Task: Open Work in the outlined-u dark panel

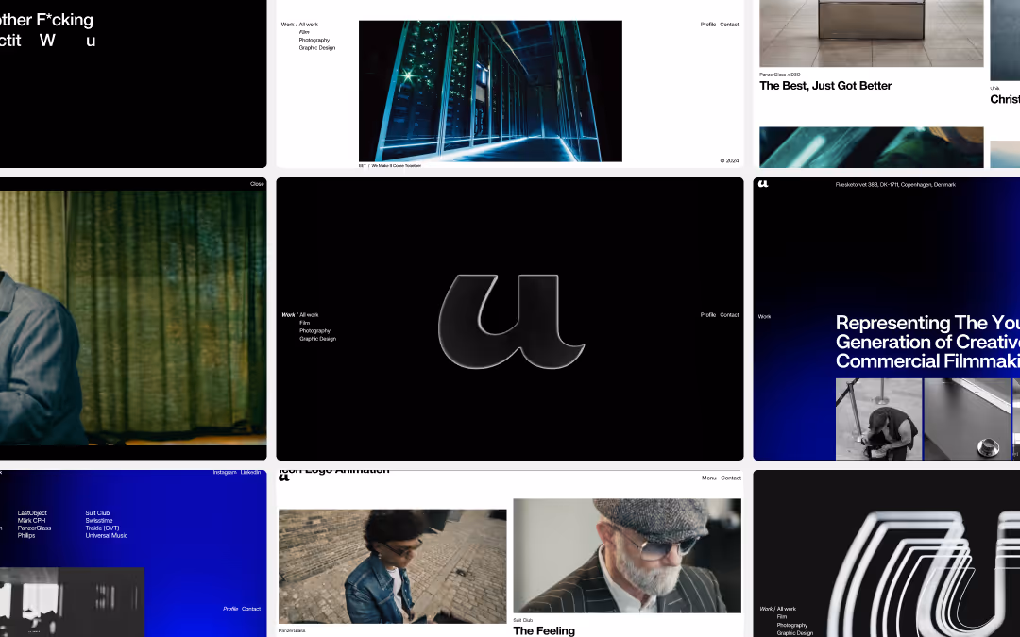Action: pos(766,610)
